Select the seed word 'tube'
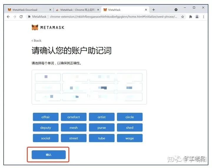212x168 pixels. click(x=102, y=138)
